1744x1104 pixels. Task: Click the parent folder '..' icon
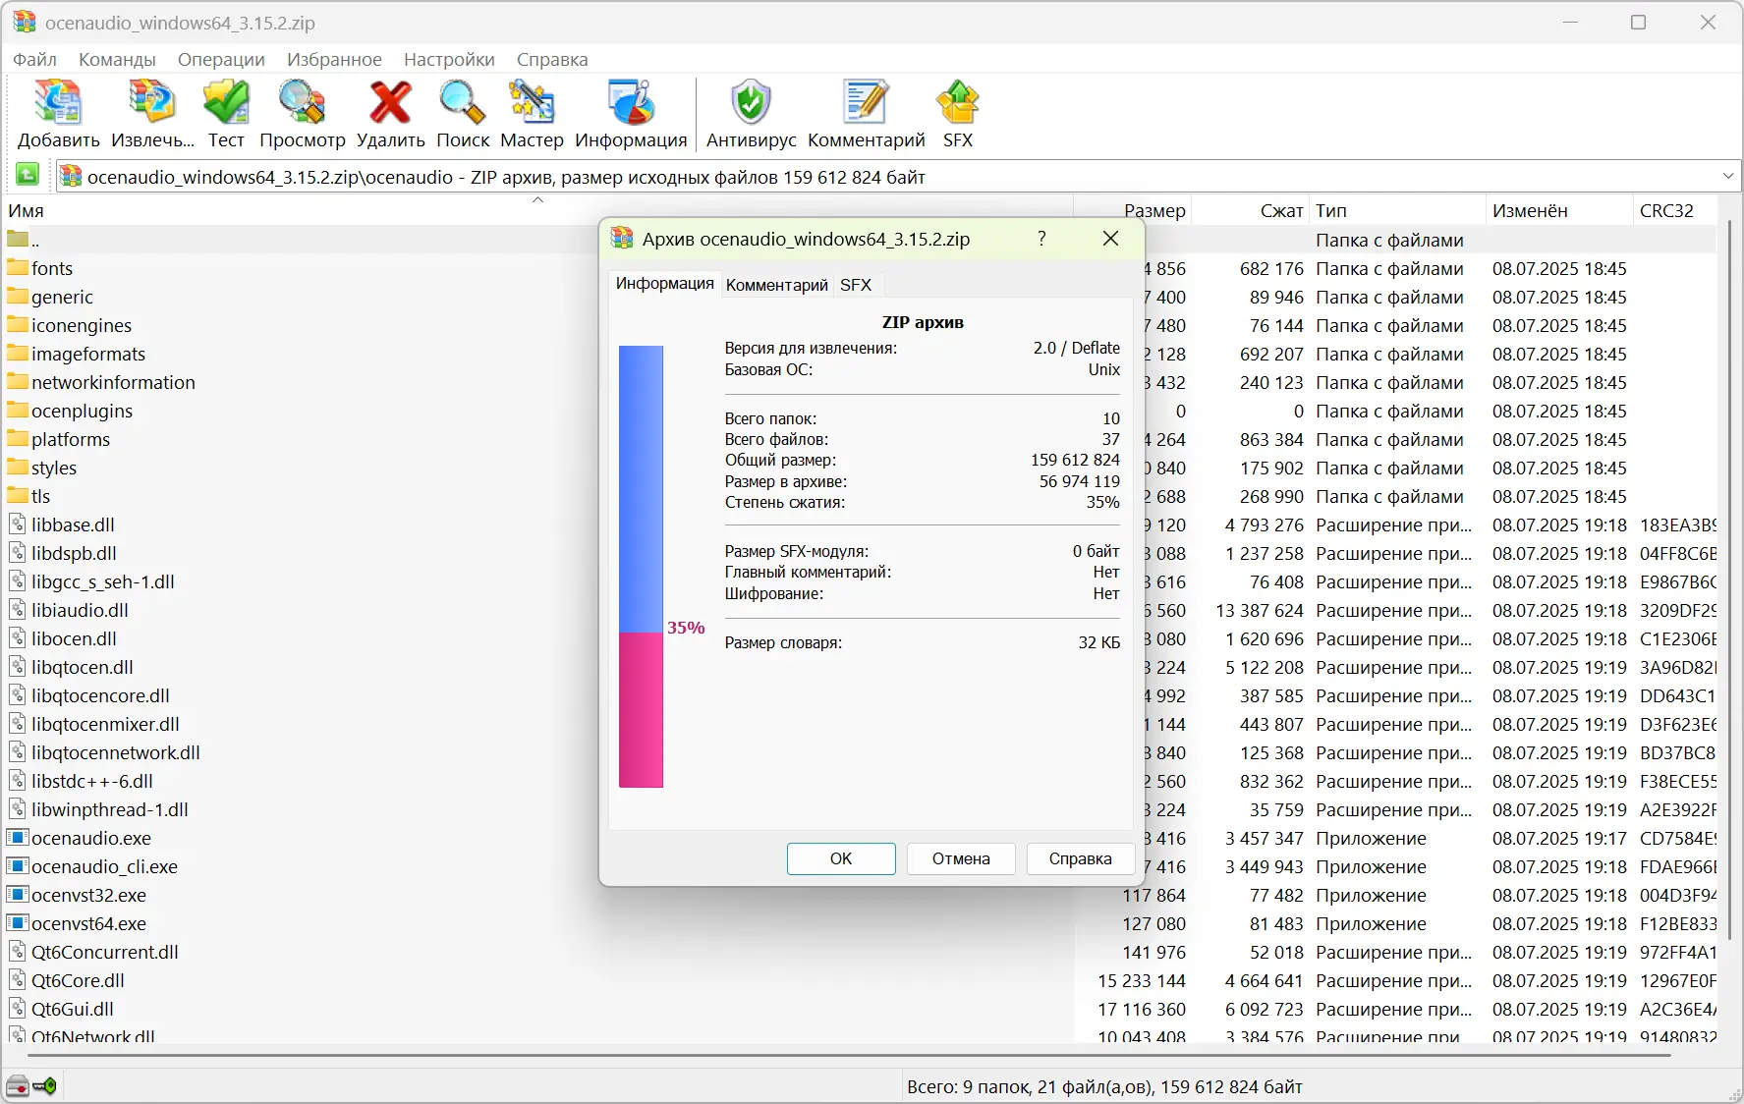pyautogui.click(x=18, y=239)
